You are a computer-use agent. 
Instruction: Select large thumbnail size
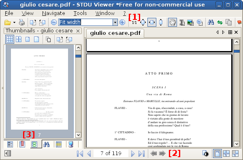36,39
